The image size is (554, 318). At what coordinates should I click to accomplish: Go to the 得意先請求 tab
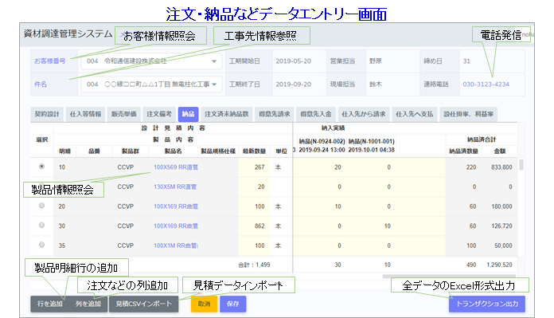274,114
